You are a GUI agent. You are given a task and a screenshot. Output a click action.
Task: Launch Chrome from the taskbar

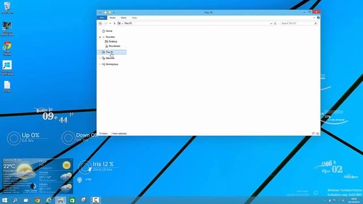37,200
